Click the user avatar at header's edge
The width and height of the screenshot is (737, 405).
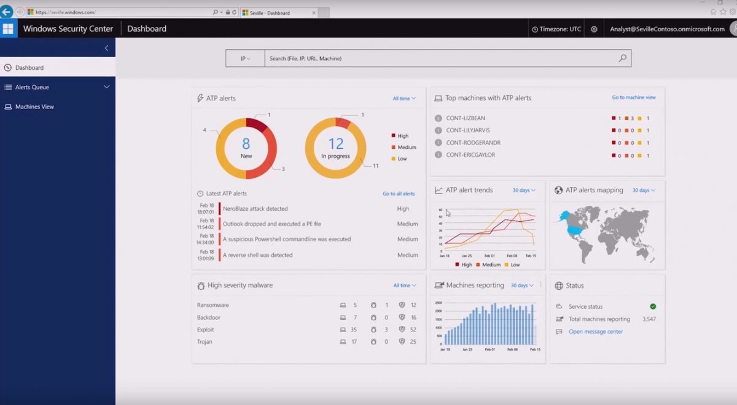pyautogui.click(x=733, y=29)
